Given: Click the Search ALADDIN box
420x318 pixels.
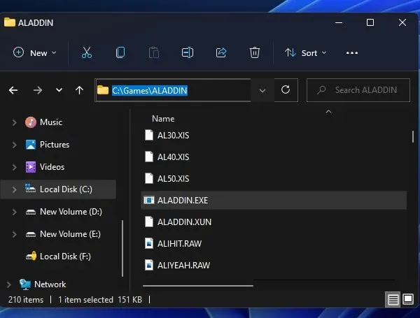Looking at the screenshot, I should pos(358,90).
